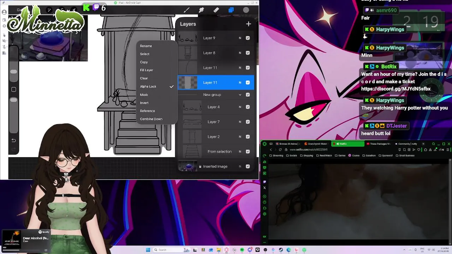The width and height of the screenshot is (452, 254).
Task: Open blend mode N for Layer 7
Action: pyautogui.click(x=240, y=122)
